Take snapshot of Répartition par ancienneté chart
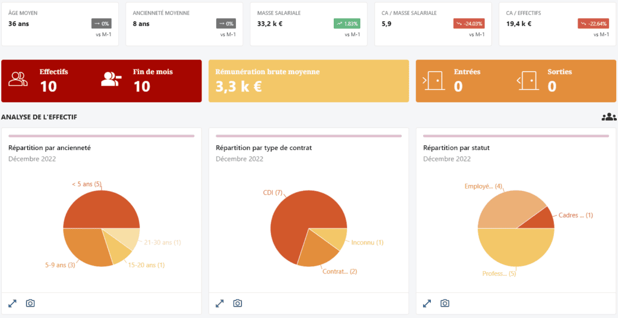 (x=30, y=304)
